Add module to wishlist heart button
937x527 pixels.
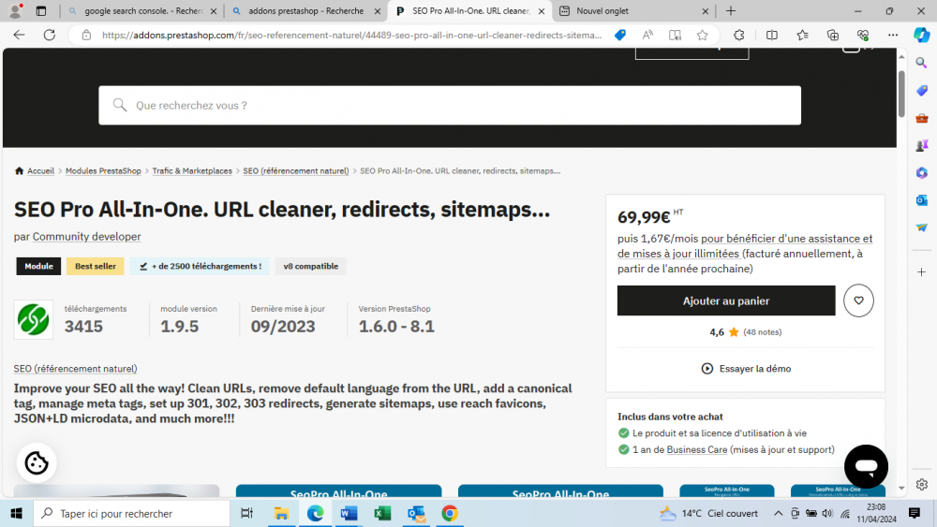pyautogui.click(x=858, y=300)
